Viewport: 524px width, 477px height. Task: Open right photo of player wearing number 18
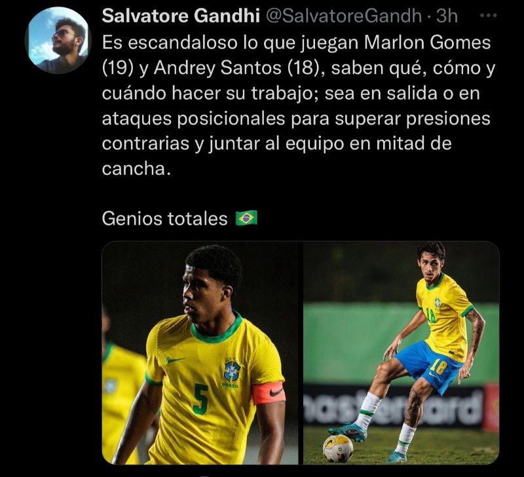point(402,353)
